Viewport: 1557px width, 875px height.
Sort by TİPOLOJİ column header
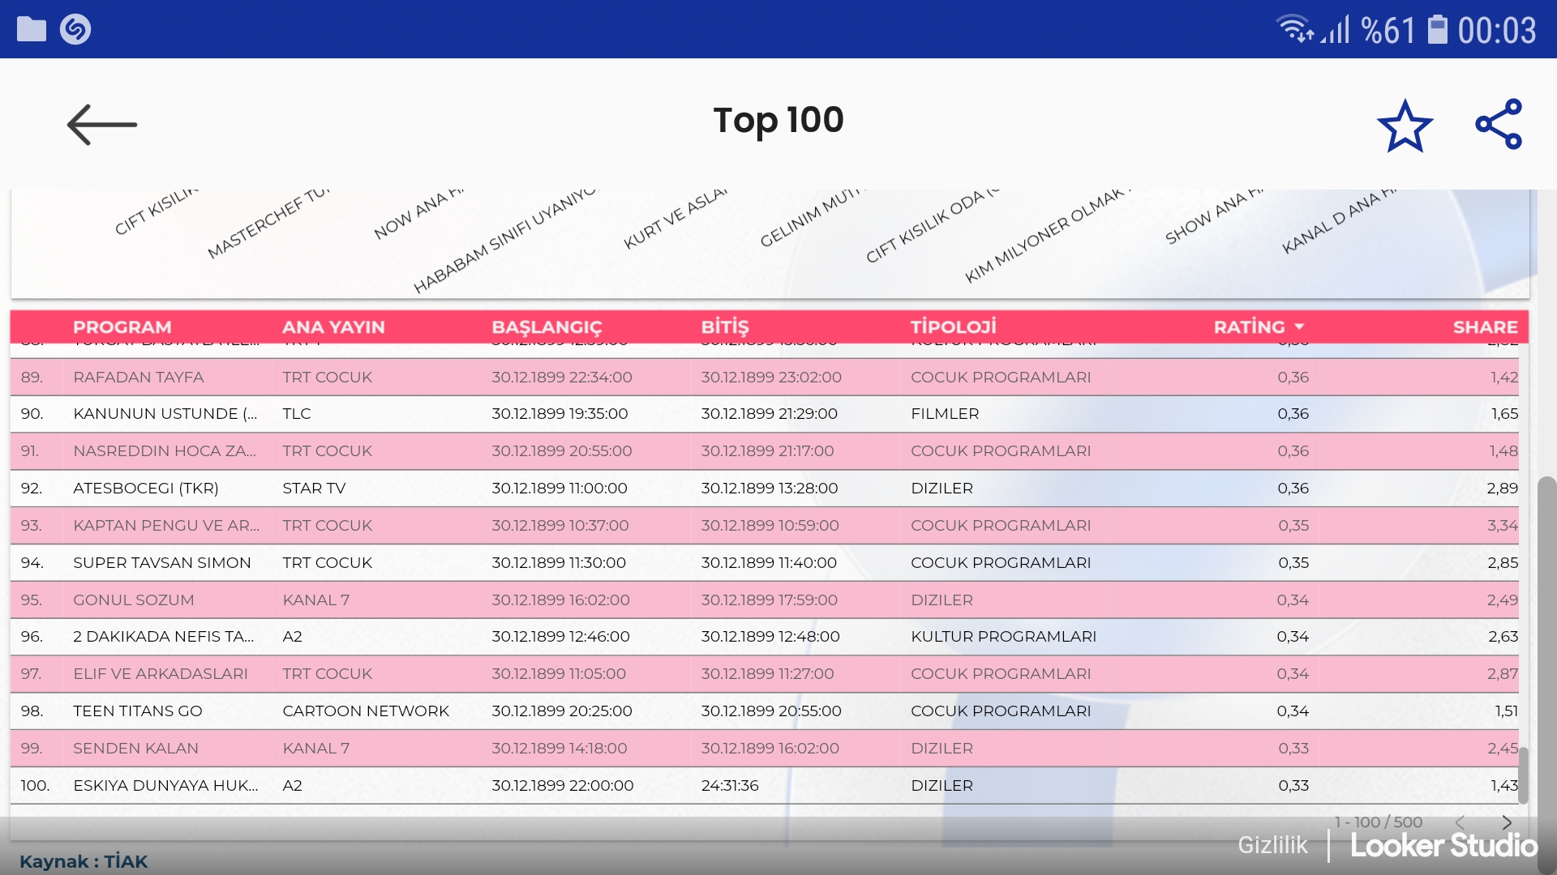(953, 327)
